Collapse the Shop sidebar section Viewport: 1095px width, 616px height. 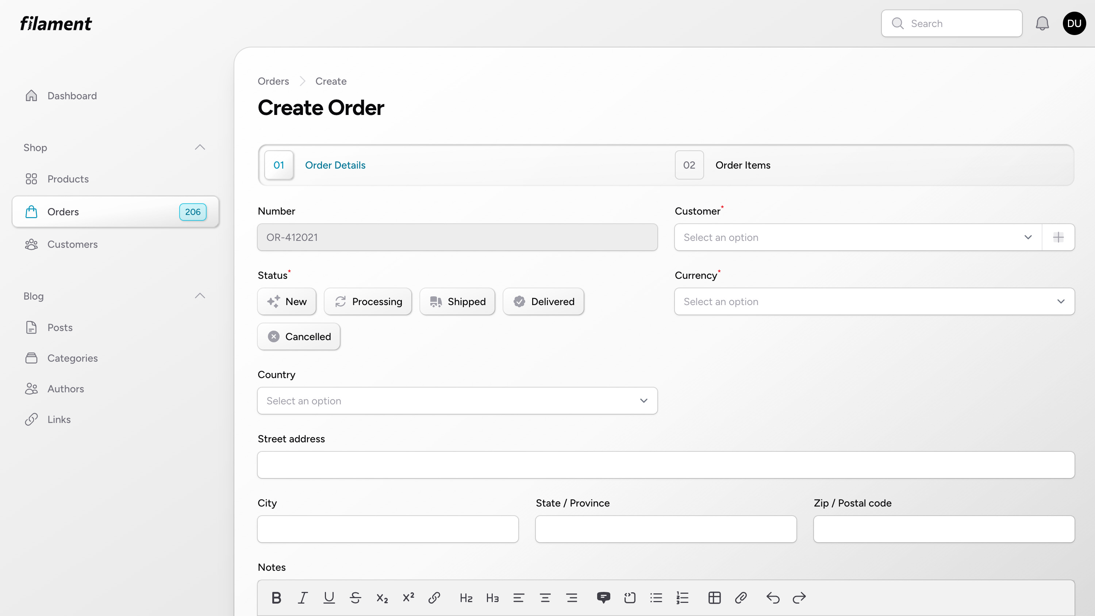[x=200, y=147]
